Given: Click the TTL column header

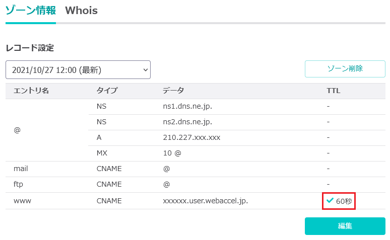Looking at the screenshot, I should pos(333,91).
